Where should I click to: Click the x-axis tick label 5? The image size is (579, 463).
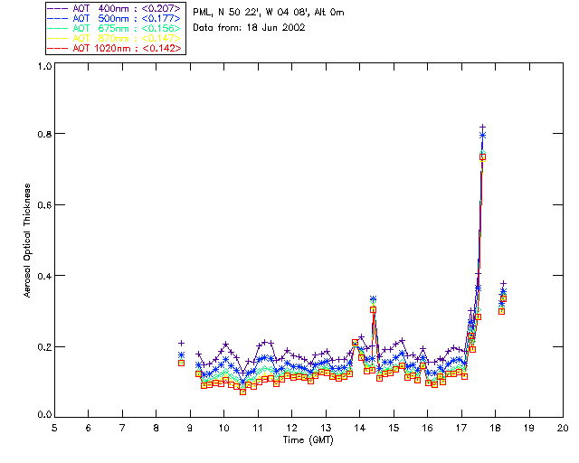pyautogui.click(x=54, y=428)
